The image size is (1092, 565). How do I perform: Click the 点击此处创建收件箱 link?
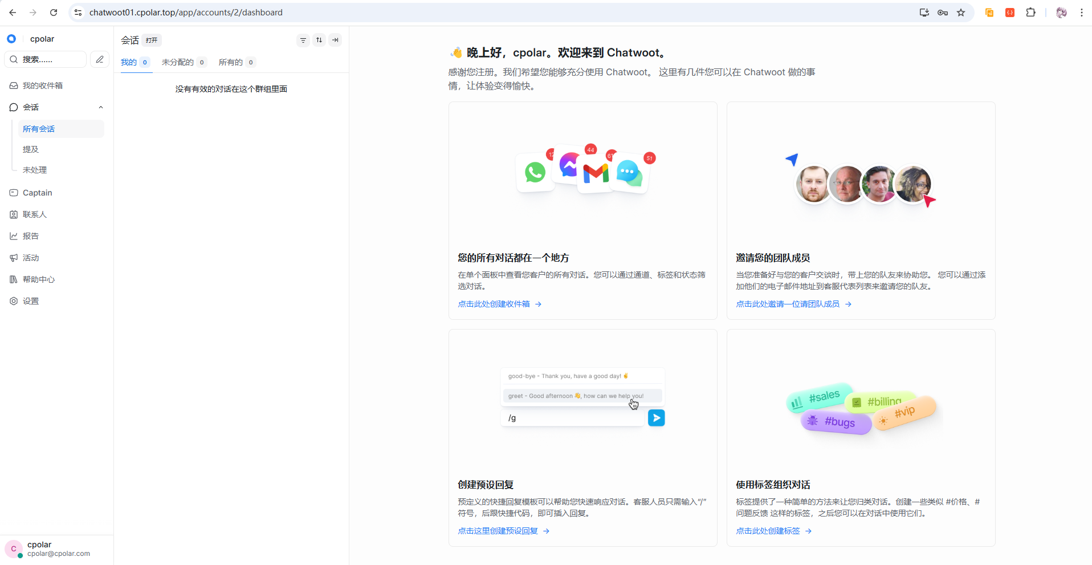(x=494, y=304)
